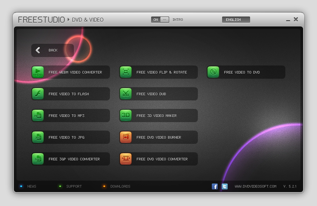Open the News section
Screen dimensions: 317x206
click(x=32, y=187)
